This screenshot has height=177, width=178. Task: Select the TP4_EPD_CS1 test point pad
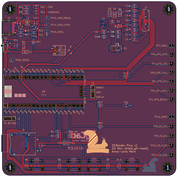[x=171, y=63]
